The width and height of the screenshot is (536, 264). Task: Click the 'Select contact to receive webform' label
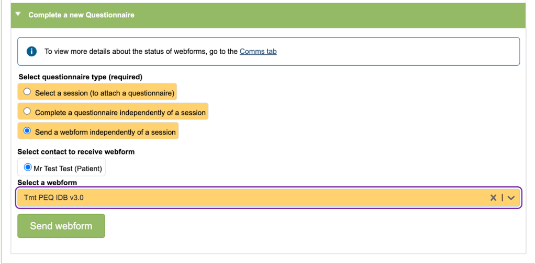[76, 152]
